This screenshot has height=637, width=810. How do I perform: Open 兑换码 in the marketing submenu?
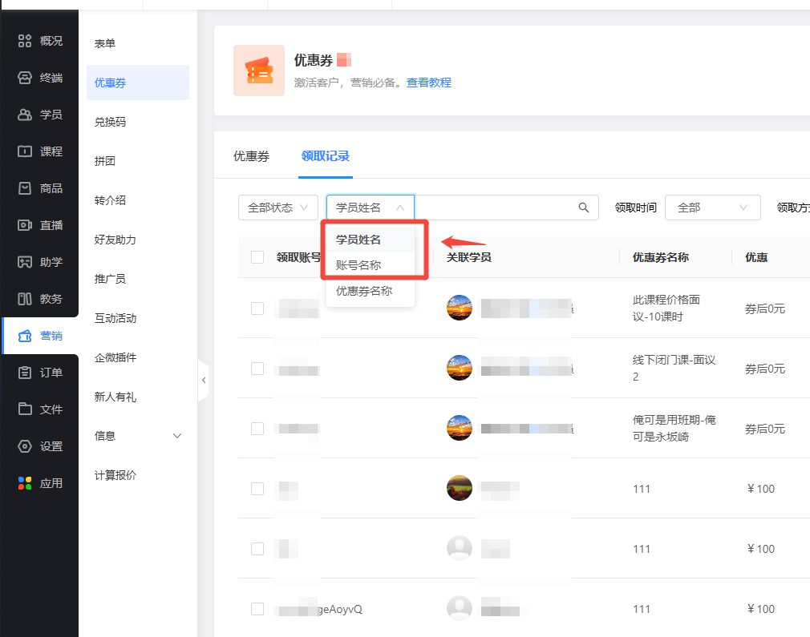[x=111, y=123]
